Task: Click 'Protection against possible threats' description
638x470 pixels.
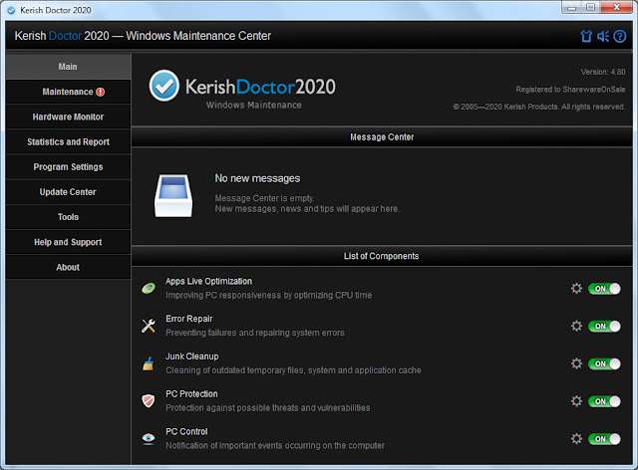Action: (x=268, y=408)
